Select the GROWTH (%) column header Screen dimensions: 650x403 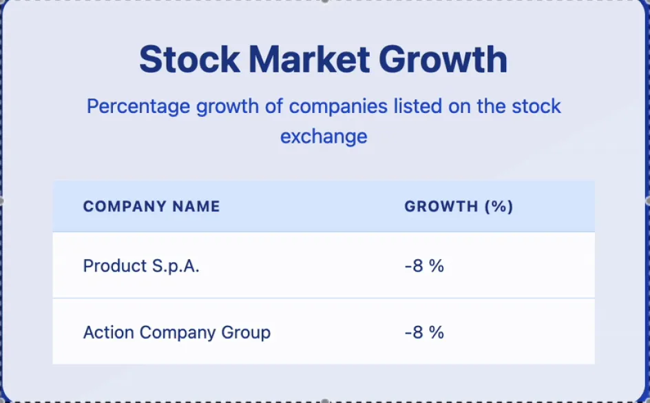[459, 207]
